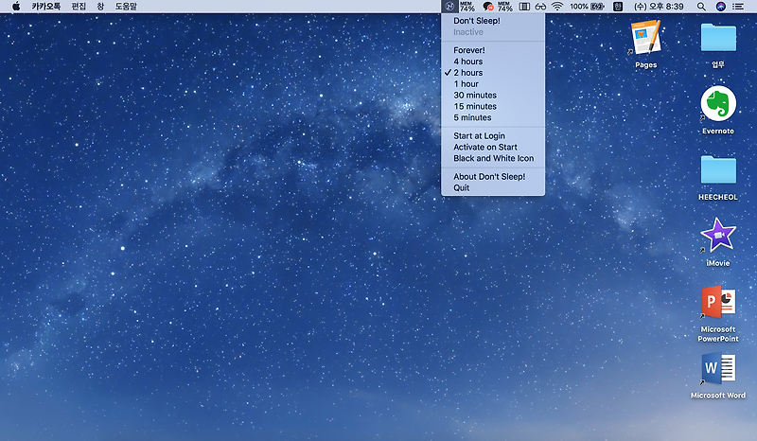Screen dimensions: 757x441
Task: Click the Don't Sleep! menu bar icon
Action: click(449, 7)
